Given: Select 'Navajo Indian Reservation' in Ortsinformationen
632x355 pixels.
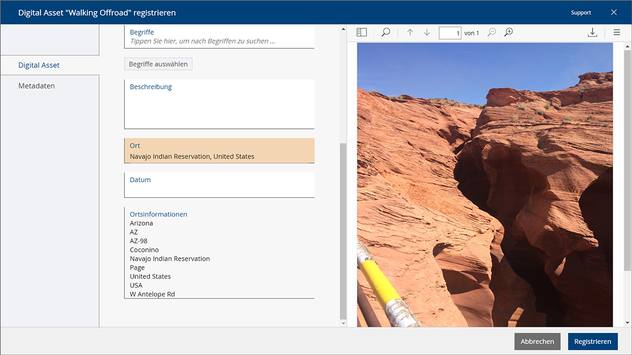Looking at the screenshot, I should tap(170, 259).
